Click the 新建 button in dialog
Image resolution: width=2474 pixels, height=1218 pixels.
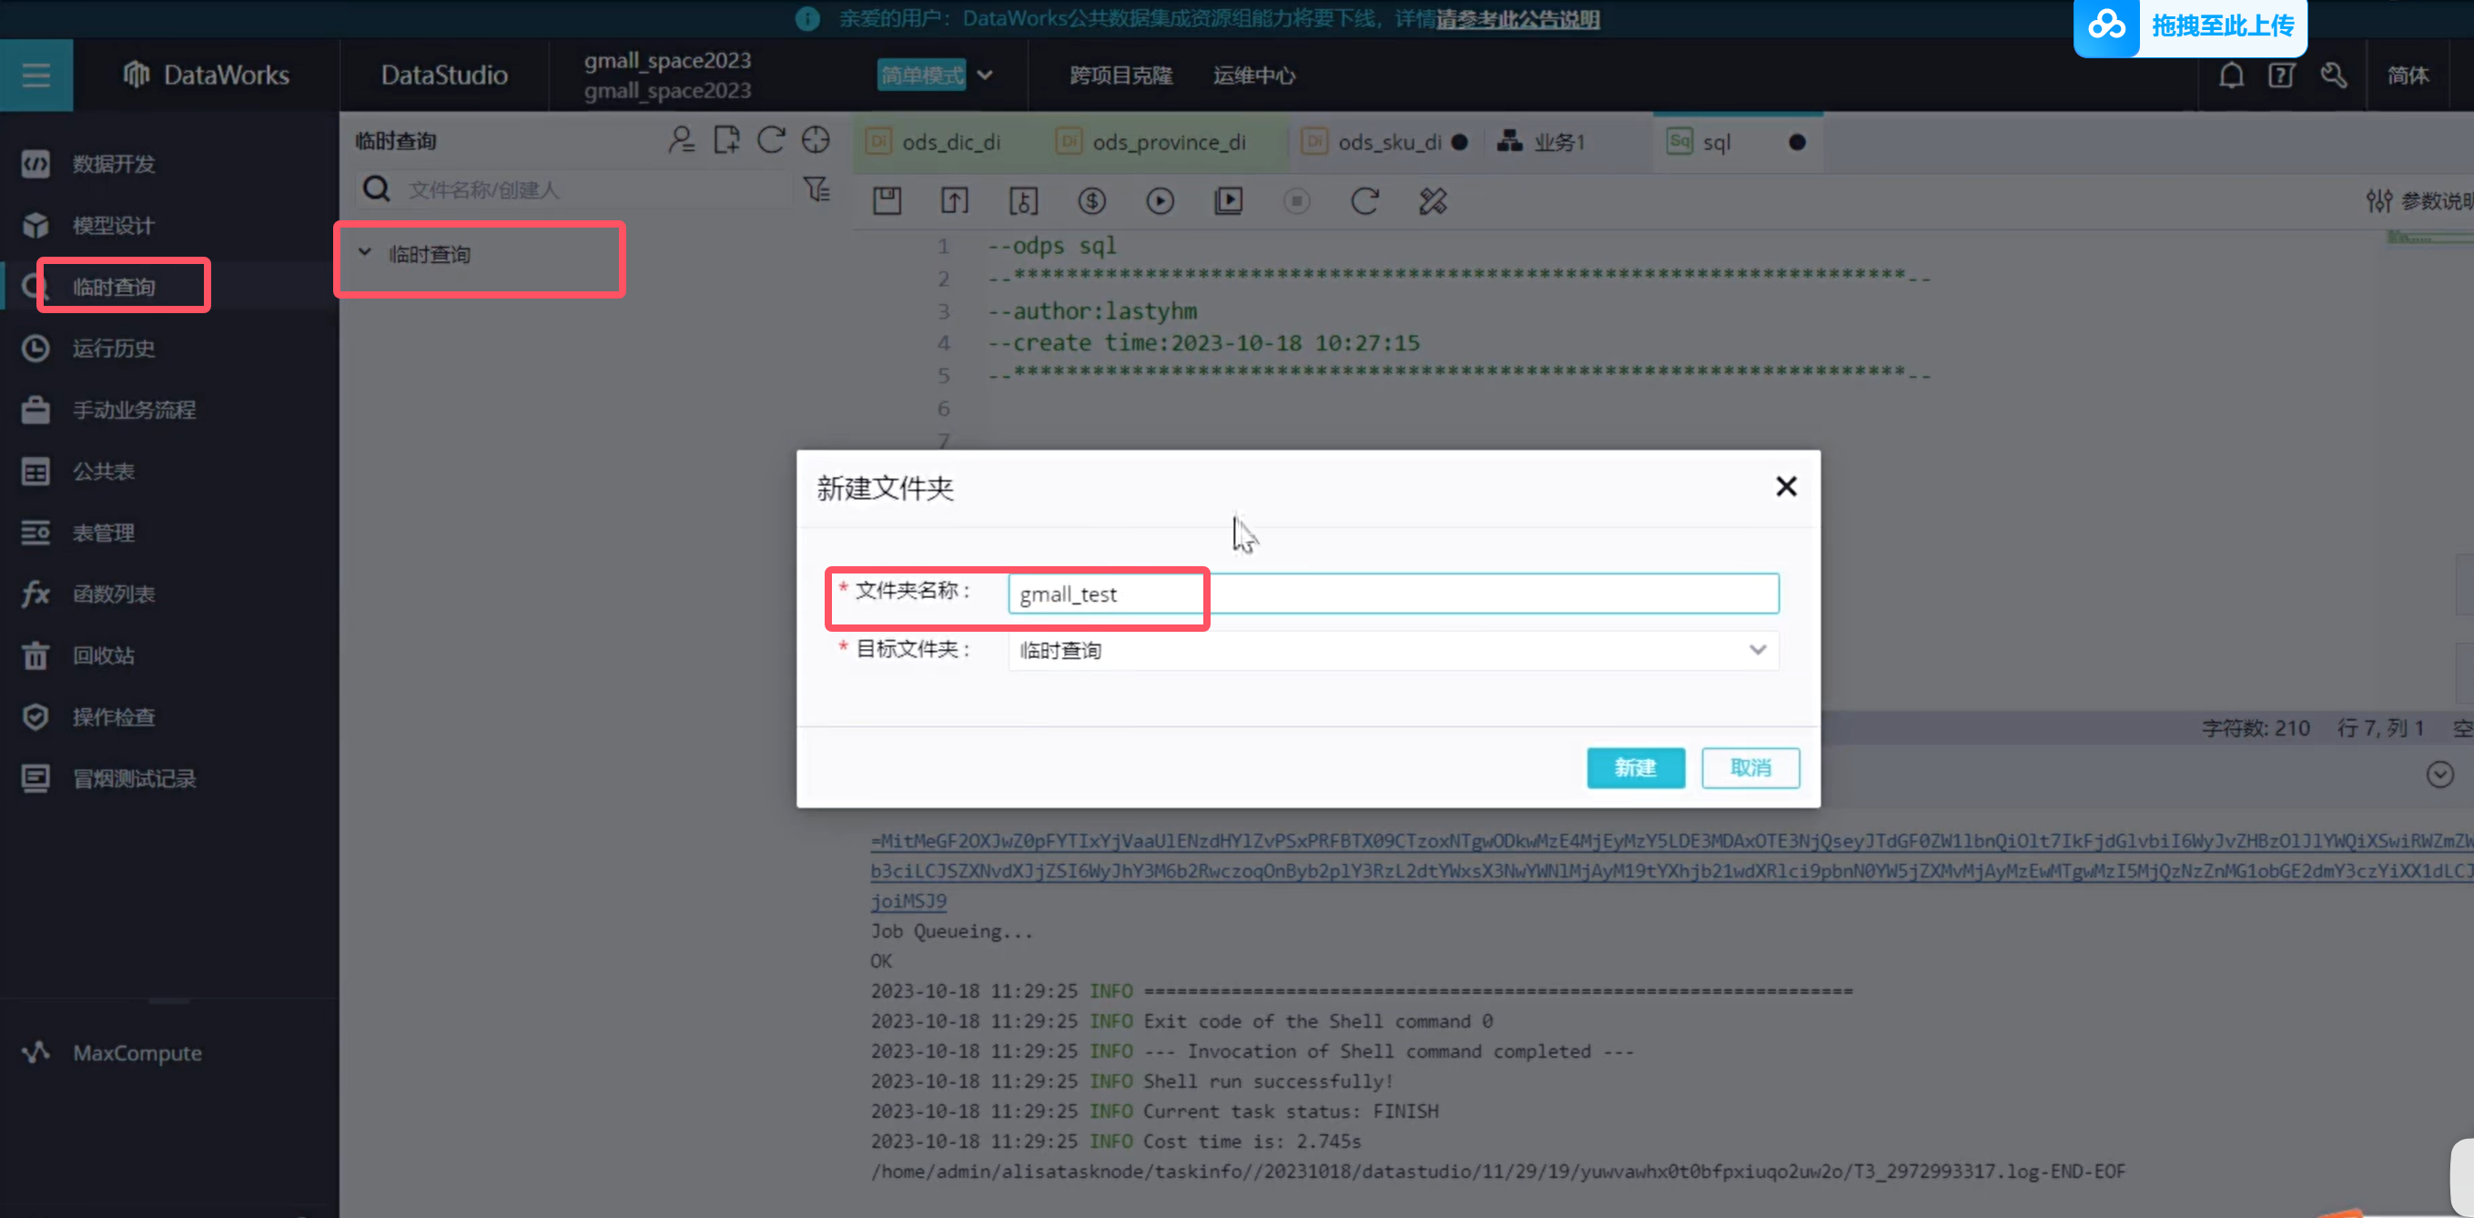click(x=1635, y=767)
